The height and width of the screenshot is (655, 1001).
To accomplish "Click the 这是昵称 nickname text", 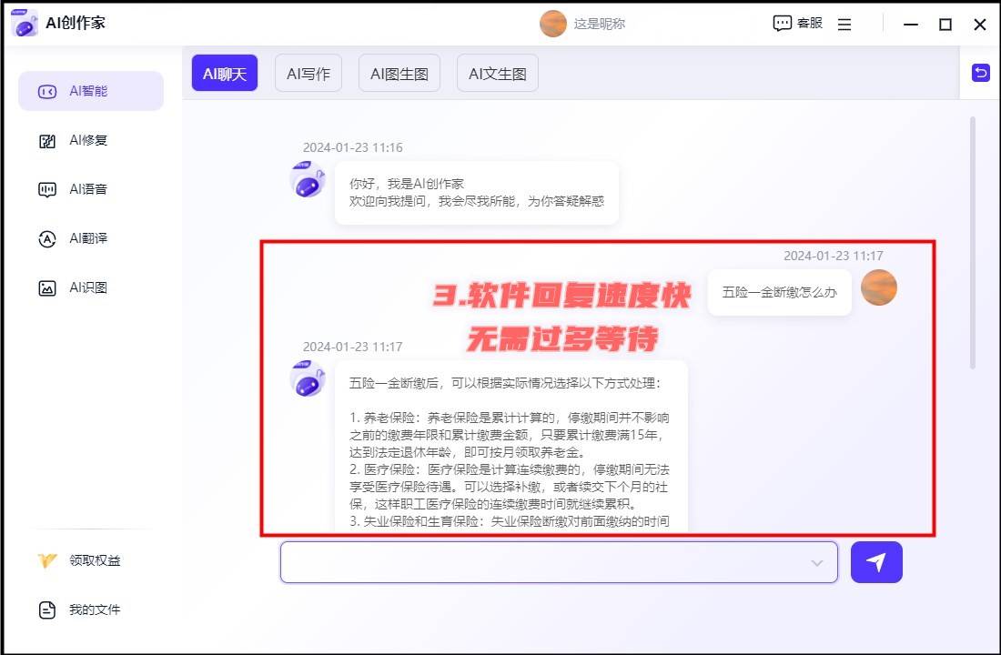I will [x=600, y=24].
